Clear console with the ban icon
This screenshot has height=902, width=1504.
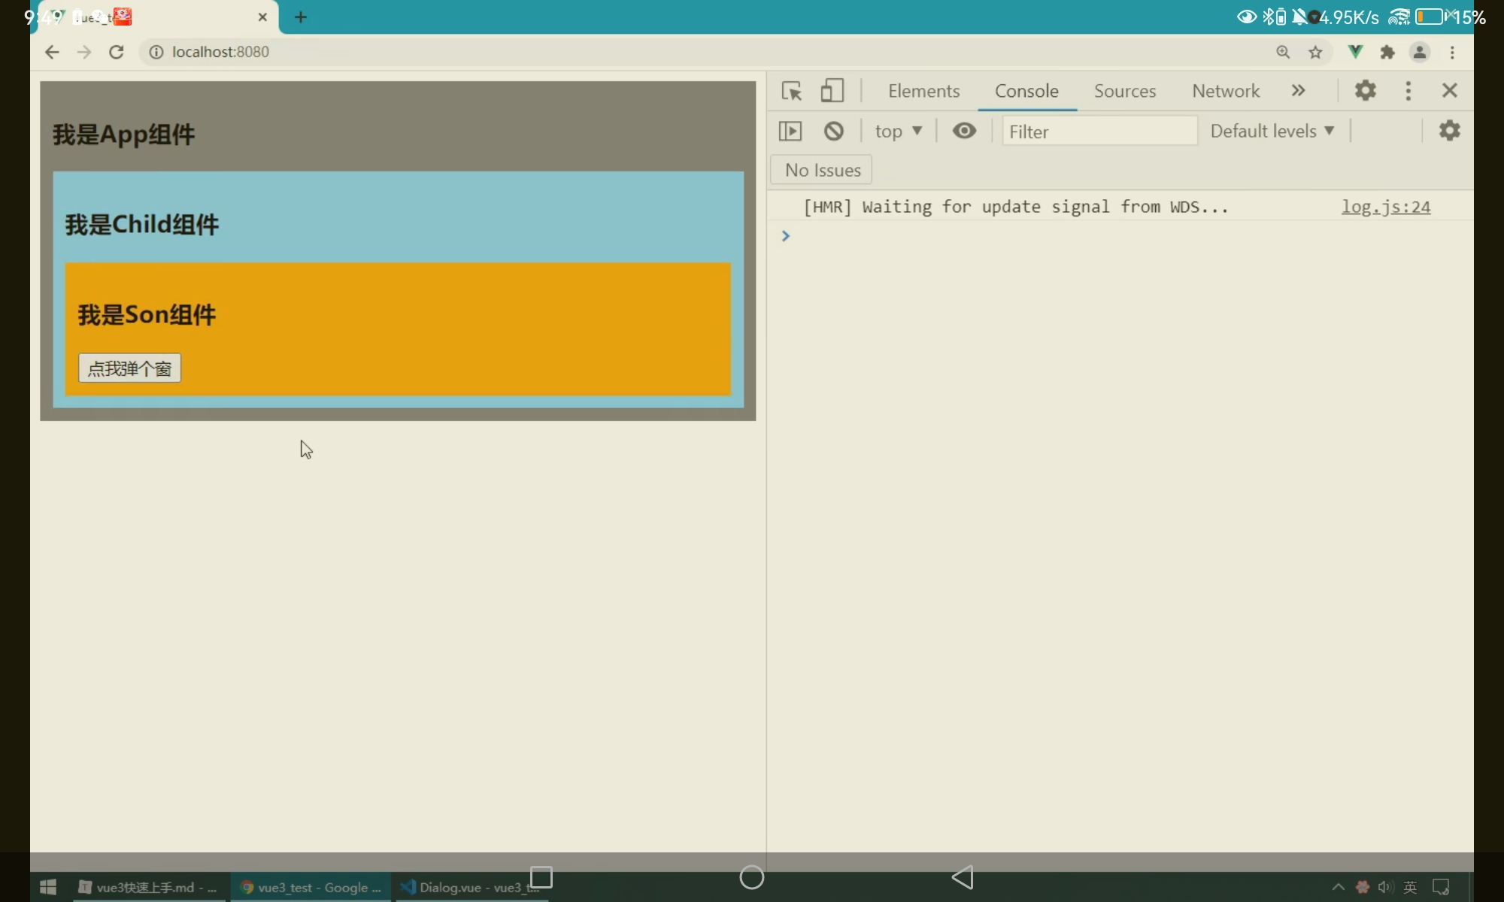(833, 132)
